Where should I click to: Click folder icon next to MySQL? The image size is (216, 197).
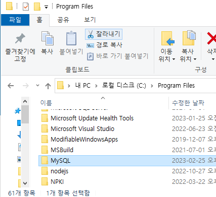(45, 160)
